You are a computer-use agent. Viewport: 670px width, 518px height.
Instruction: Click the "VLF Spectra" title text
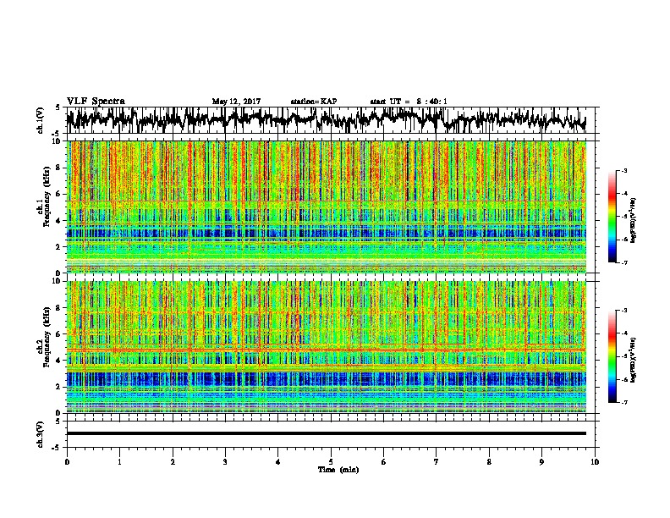pos(96,101)
